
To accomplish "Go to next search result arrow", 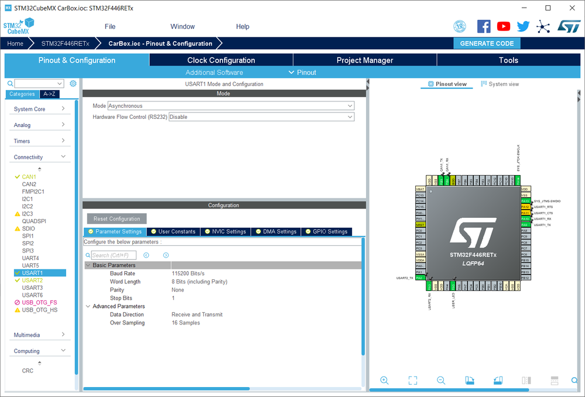I will point(166,255).
